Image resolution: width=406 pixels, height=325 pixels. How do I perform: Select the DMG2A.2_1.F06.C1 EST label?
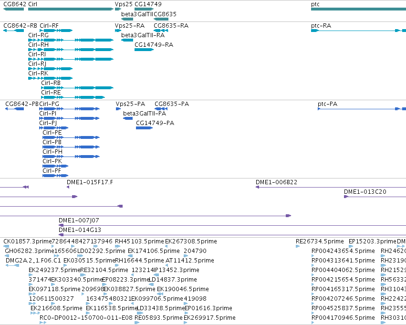pyautogui.click(x=33, y=261)
